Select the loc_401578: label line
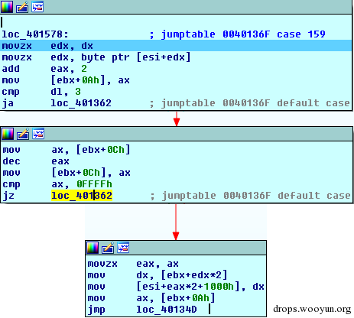The height and width of the screenshot is (318, 354). (x=35, y=34)
